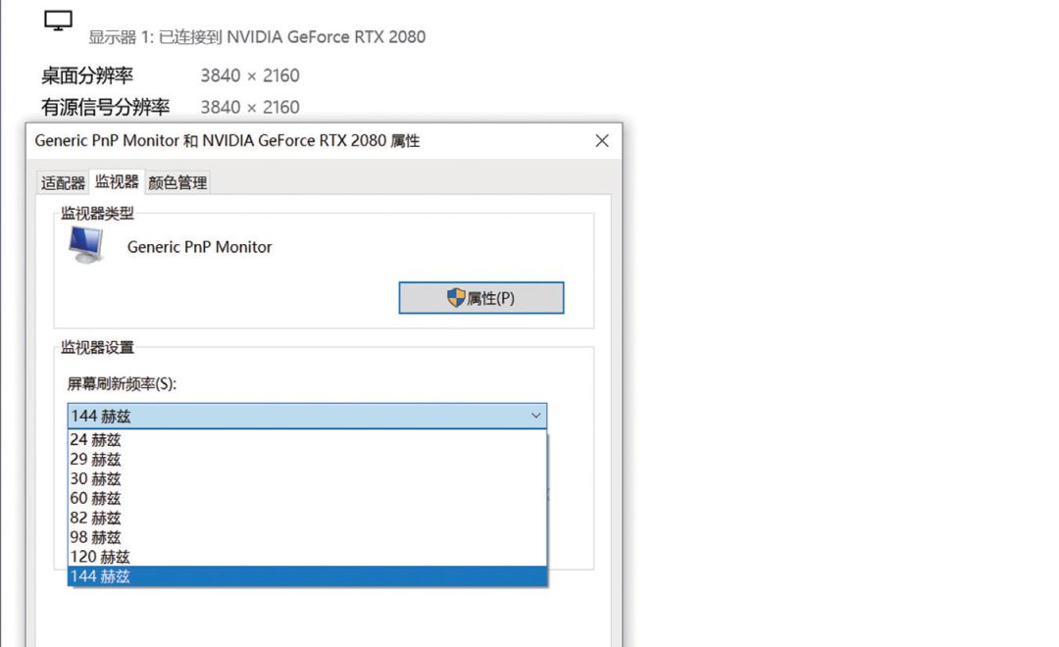Click the 有源信号分辨率 3840 × 2160 value
The image size is (1059, 647).
[250, 107]
